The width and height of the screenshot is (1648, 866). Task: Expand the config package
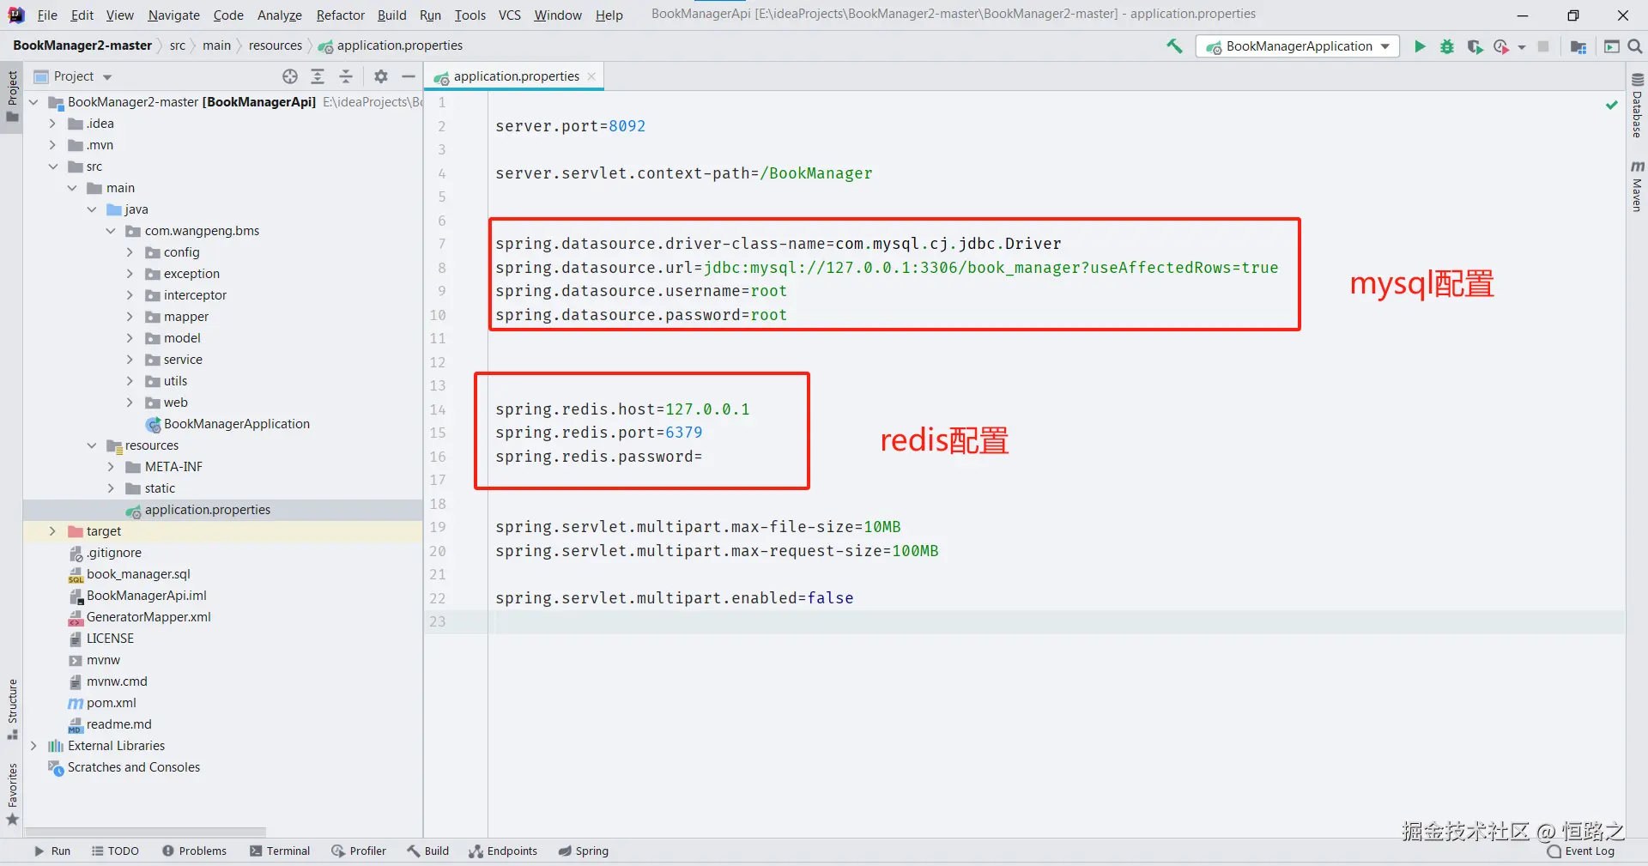coord(130,252)
